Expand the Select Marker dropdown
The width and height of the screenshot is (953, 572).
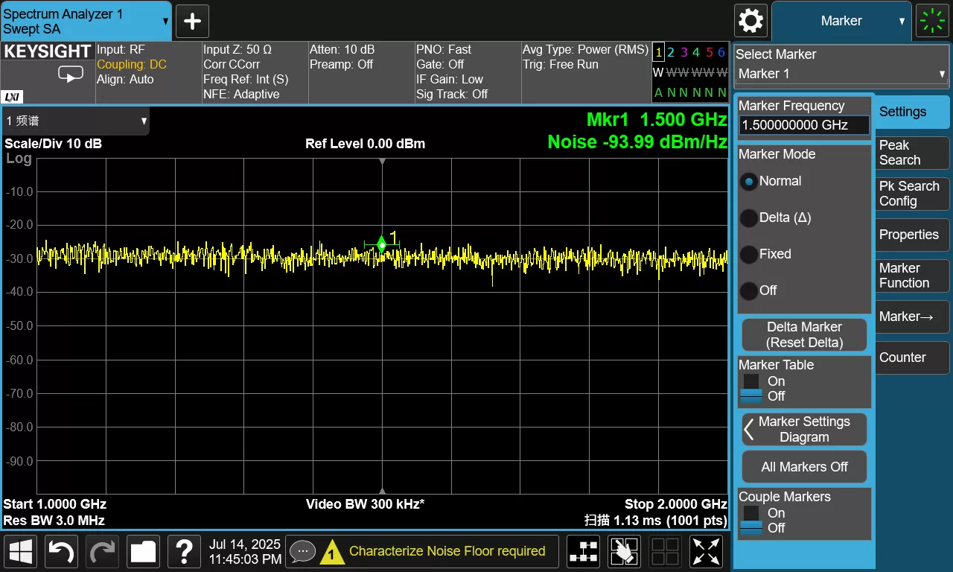click(x=841, y=74)
